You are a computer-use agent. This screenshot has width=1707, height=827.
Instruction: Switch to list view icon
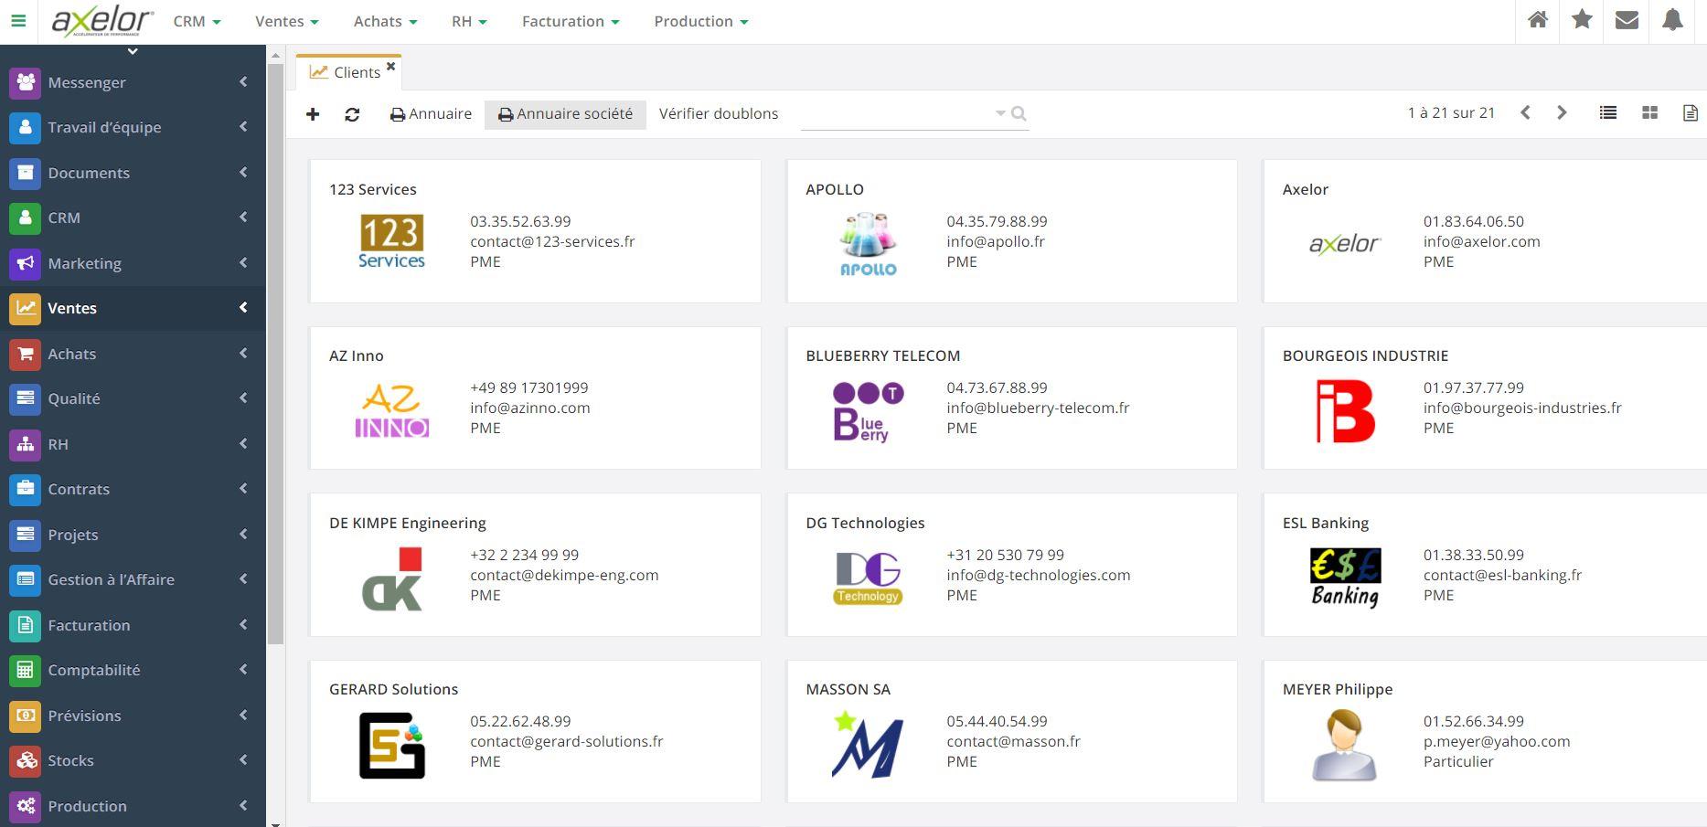1608,113
